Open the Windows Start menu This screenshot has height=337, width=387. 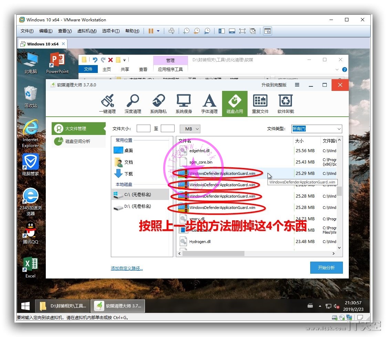(x=25, y=306)
